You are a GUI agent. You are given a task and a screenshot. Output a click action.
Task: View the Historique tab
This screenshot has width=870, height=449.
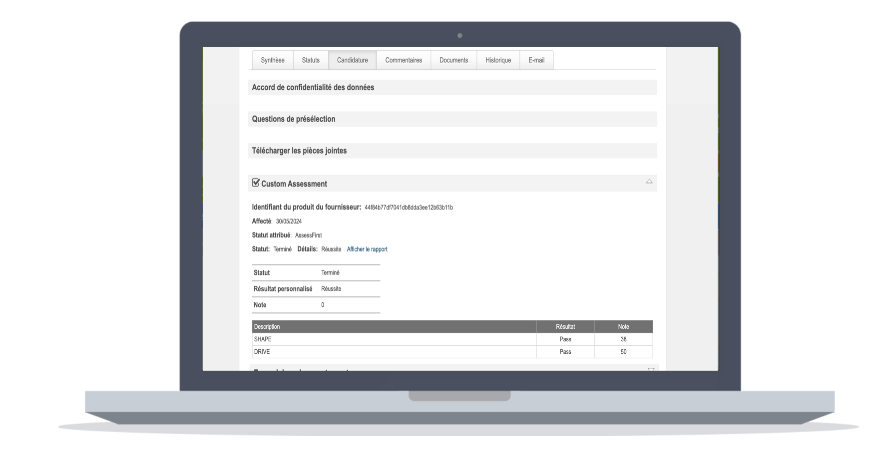[x=498, y=60]
